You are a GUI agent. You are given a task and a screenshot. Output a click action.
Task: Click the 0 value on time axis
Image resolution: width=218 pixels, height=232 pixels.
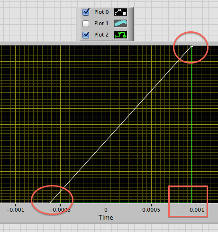(106, 210)
